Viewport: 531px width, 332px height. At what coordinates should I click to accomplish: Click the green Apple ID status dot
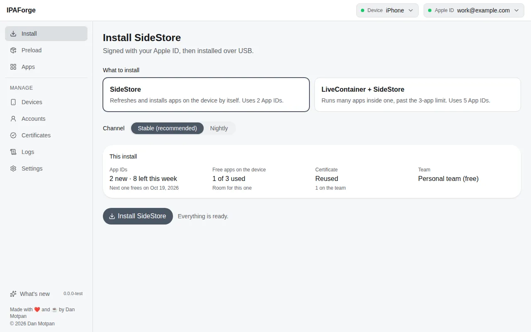pyautogui.click(x=430, y=10)
